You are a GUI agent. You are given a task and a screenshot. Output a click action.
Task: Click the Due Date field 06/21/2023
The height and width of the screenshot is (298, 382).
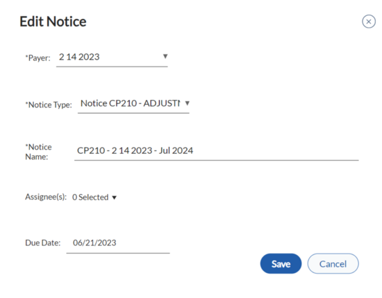pos(118,243)
